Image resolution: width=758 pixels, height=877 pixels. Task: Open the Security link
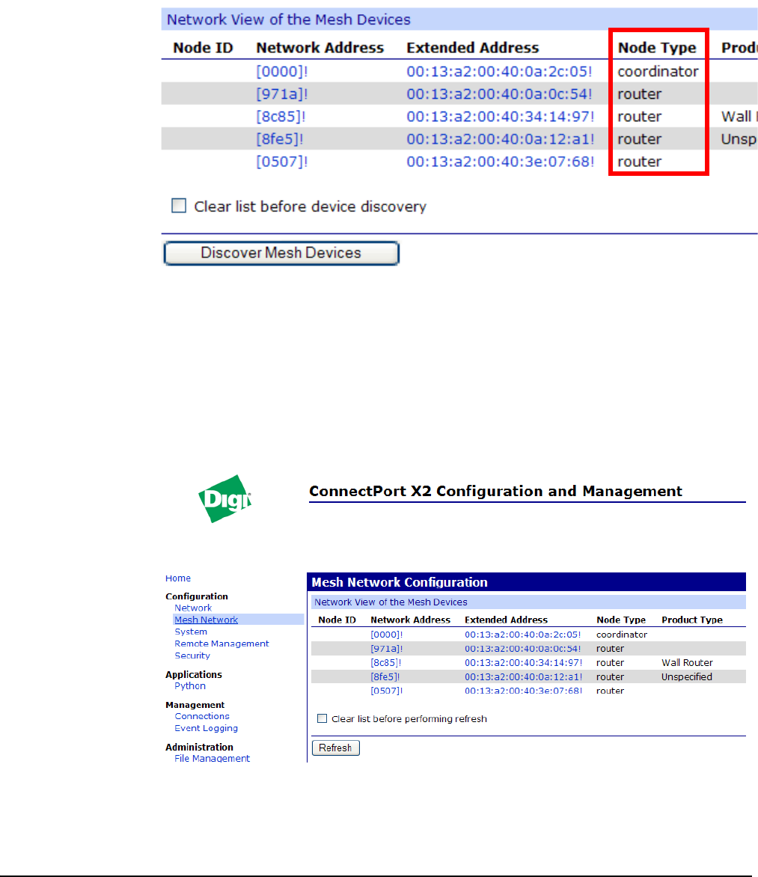(192, 656)
